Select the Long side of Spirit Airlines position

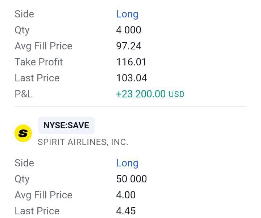click(x=127, y=163)
